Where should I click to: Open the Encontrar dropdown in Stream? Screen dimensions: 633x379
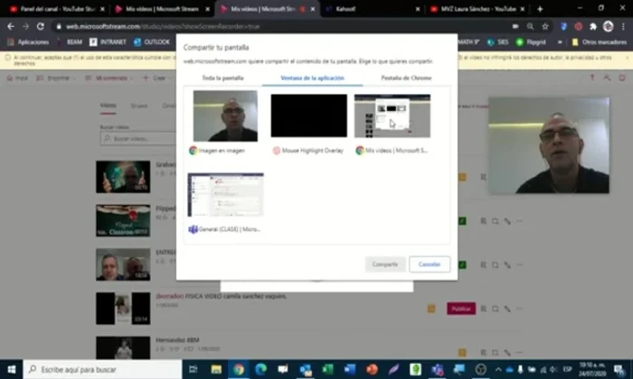(56, 79)
